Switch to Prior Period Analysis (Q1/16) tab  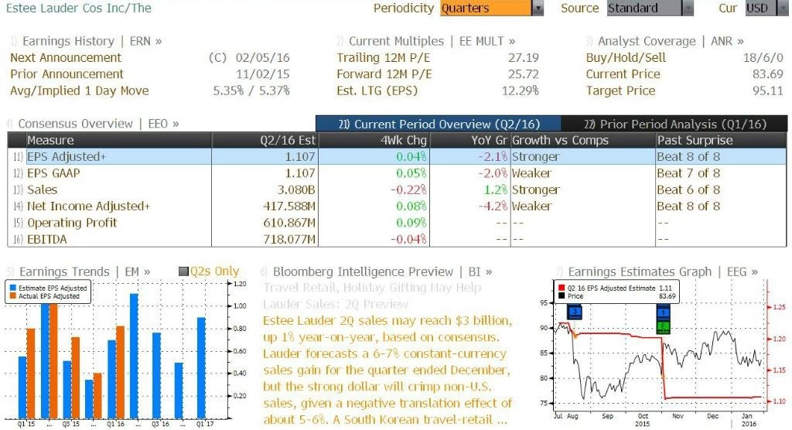674,124
